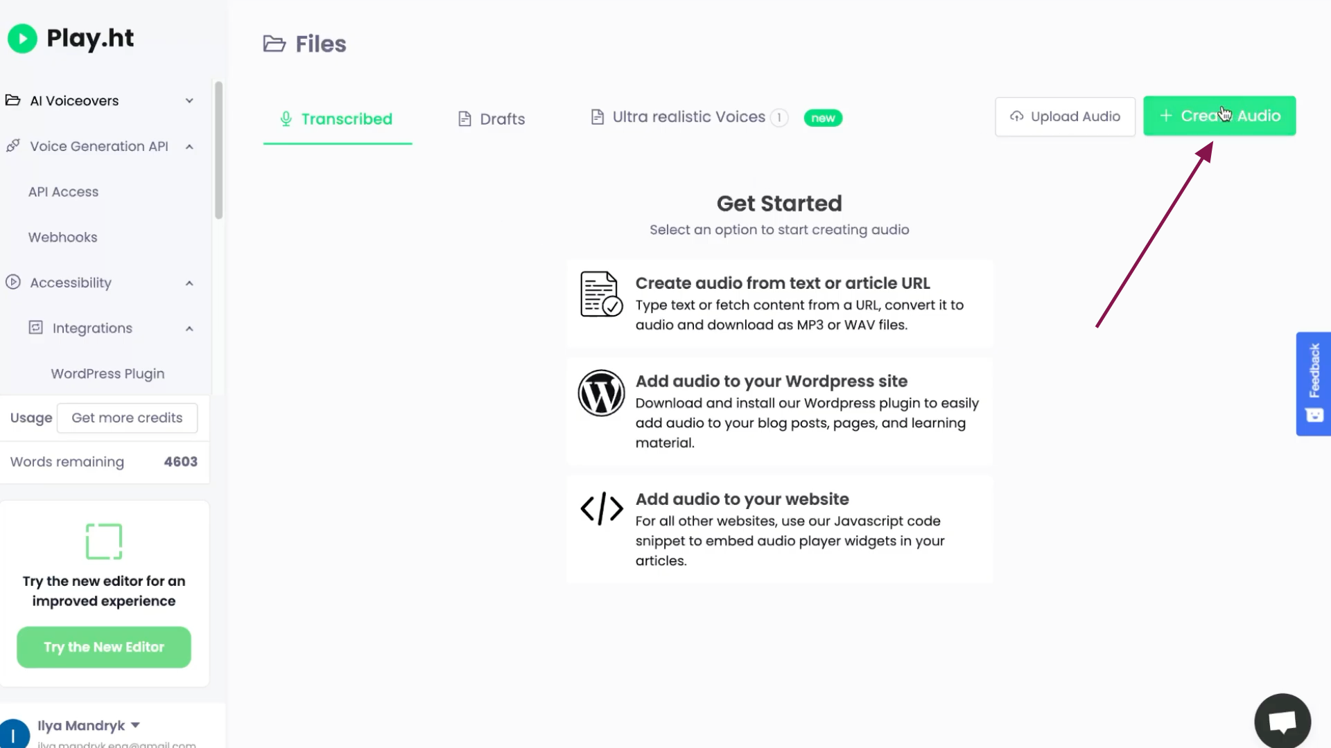1331x748 pixels.
Task: Switch to the Drafts tab
Action: point(491,119)
